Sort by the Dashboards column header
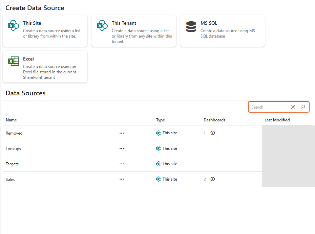This screenshot has width=315, height=234. 214,120
